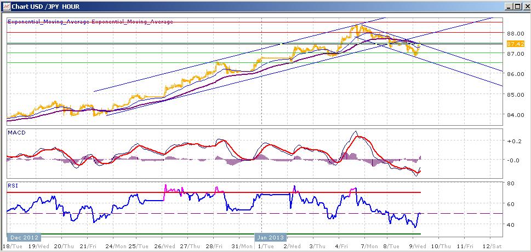Click the 60 RSI axis label
Viewport: 531px width, 252px height.
(512, 204)
